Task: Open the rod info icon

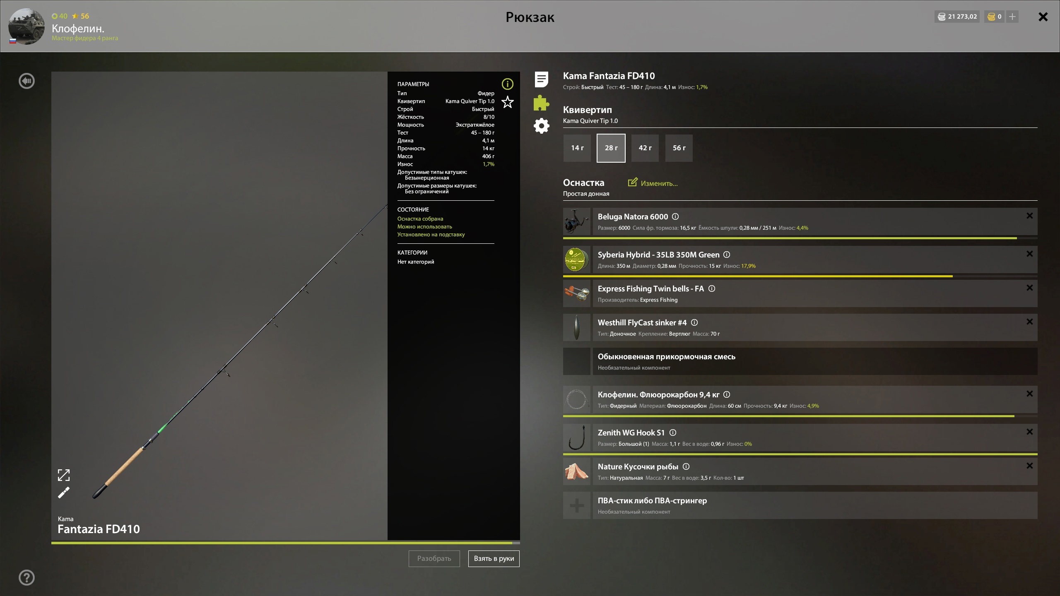Action: pyautogui.click(x=507, y=84)
